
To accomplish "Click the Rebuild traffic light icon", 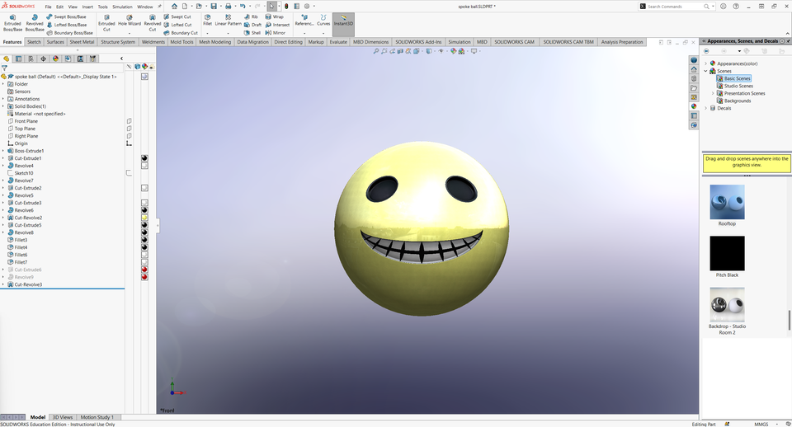I will coord(286,6).
